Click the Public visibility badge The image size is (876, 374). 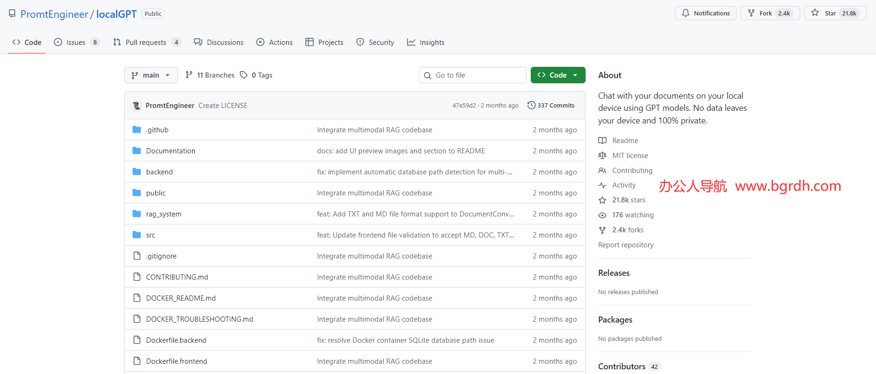coord(153,14)
